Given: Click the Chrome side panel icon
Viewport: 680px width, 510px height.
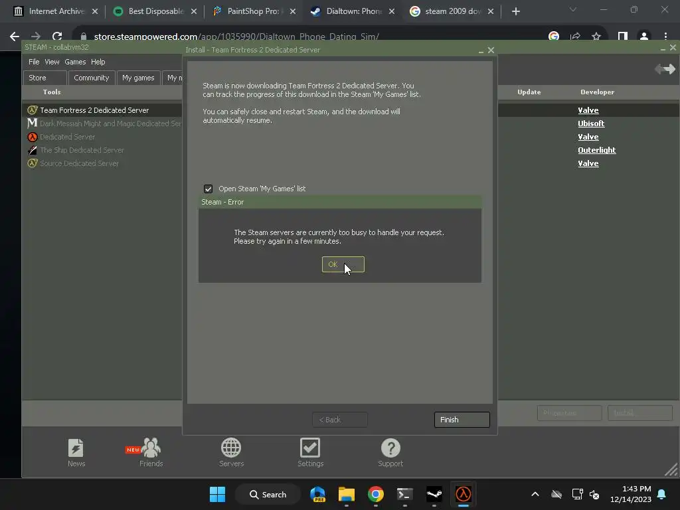Looking at the screenshot, I should (623, 37).
